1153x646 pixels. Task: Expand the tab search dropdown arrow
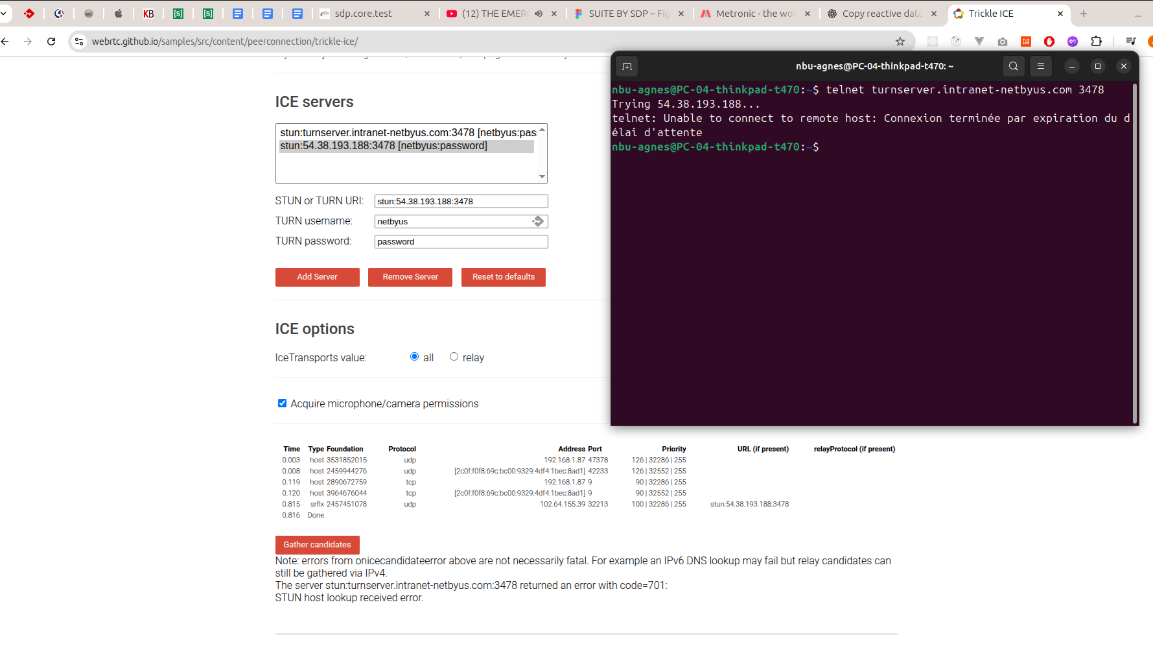[x=4, y=13]
